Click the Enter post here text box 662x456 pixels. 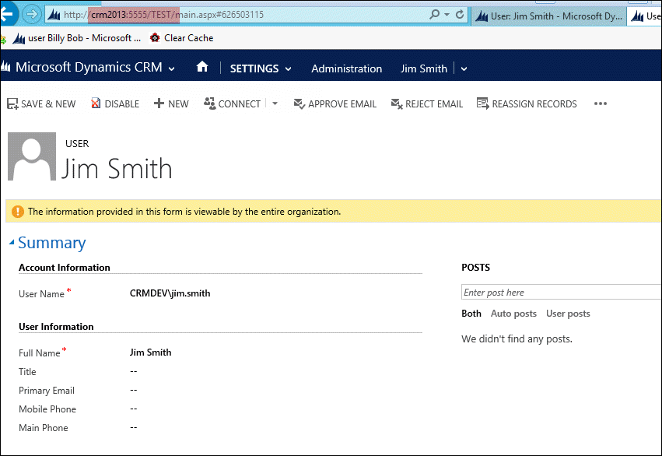(561, 292)
